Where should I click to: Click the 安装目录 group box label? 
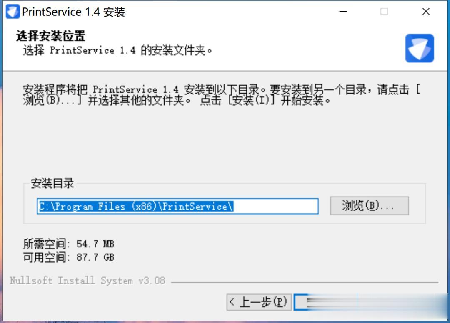pyautogui.click(x=52, y=183)
